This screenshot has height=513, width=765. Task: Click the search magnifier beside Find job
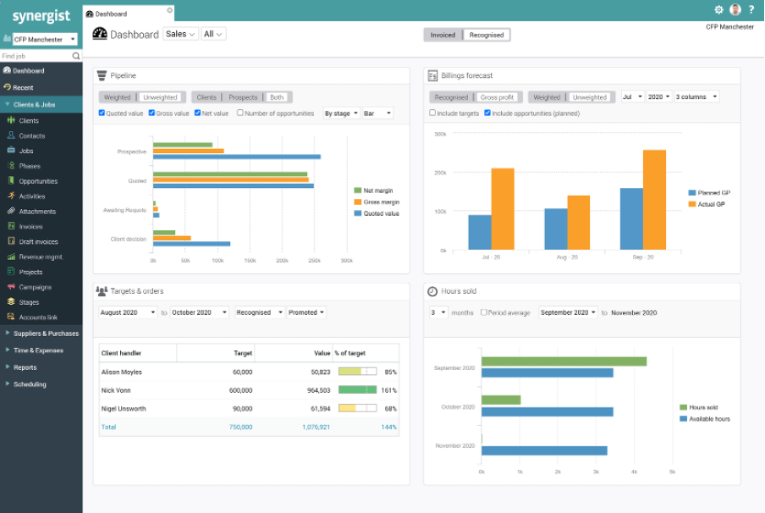click(76, 56)
